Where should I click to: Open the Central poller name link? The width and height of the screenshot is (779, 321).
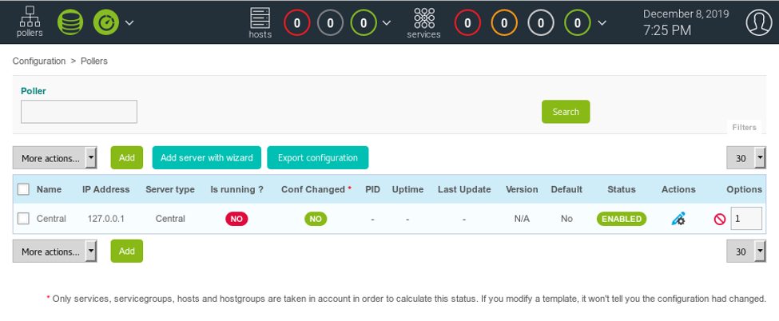pyautogui.click(x=51, y=219)
